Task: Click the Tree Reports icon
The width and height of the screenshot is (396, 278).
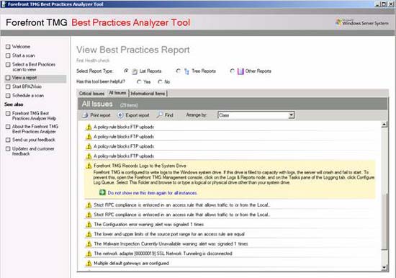Action: click(x=186, y=71)
